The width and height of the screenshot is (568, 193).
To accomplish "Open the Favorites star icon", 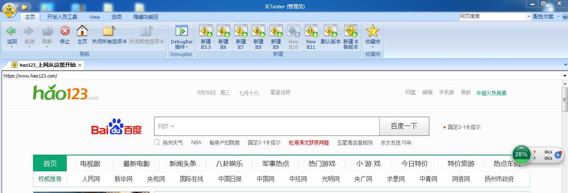I will pos(373,31).
